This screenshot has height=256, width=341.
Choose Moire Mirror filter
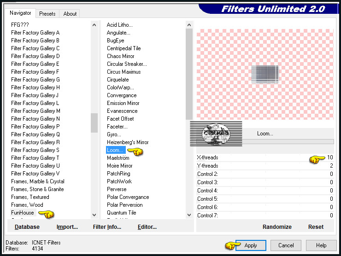point(120,166)
